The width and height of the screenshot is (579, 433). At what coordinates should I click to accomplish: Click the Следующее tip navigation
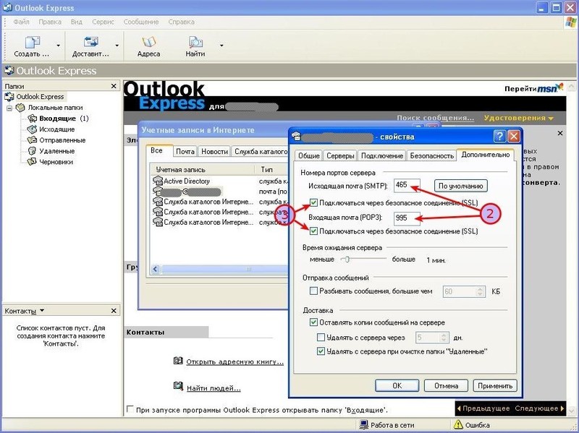click(x=539, y=408)
